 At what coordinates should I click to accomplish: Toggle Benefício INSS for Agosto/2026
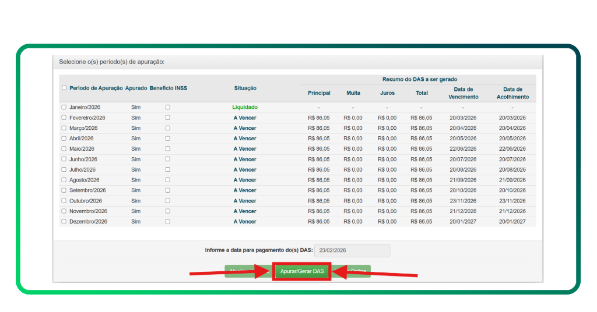pos(168,180)
